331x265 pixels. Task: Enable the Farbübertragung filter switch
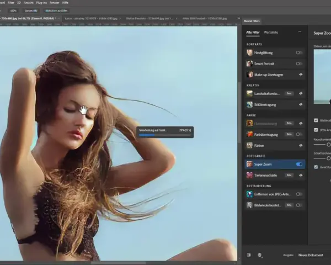click(x=298, y=134)
